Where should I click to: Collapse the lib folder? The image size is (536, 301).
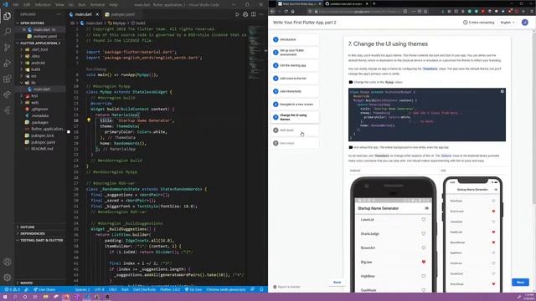33,83
